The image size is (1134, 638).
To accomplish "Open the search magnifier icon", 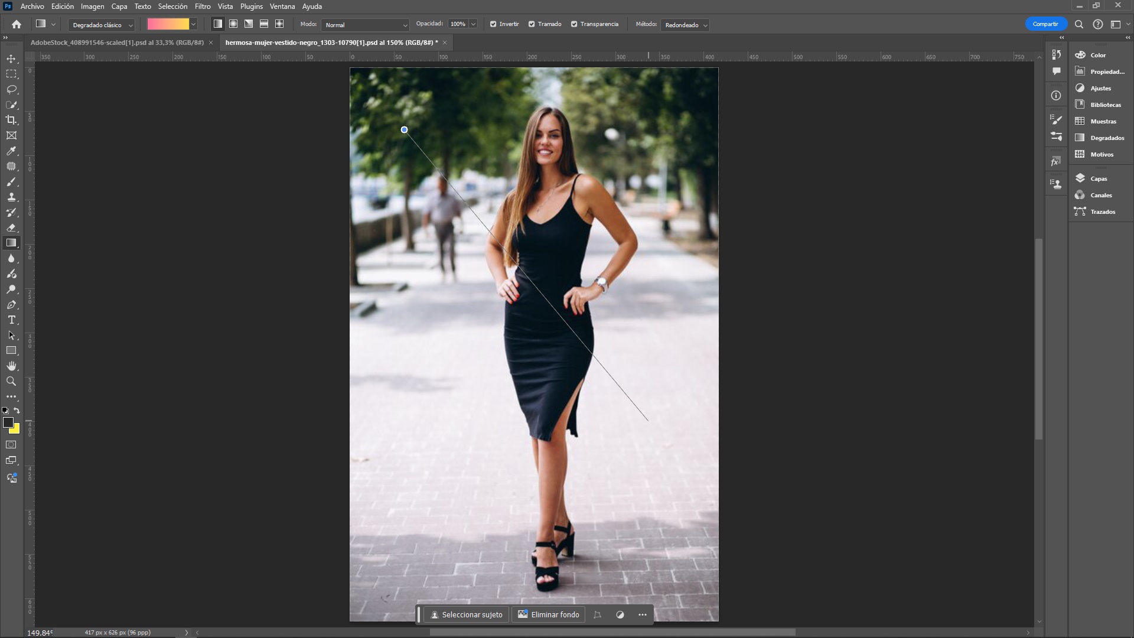I will (x=1079, y=24).
